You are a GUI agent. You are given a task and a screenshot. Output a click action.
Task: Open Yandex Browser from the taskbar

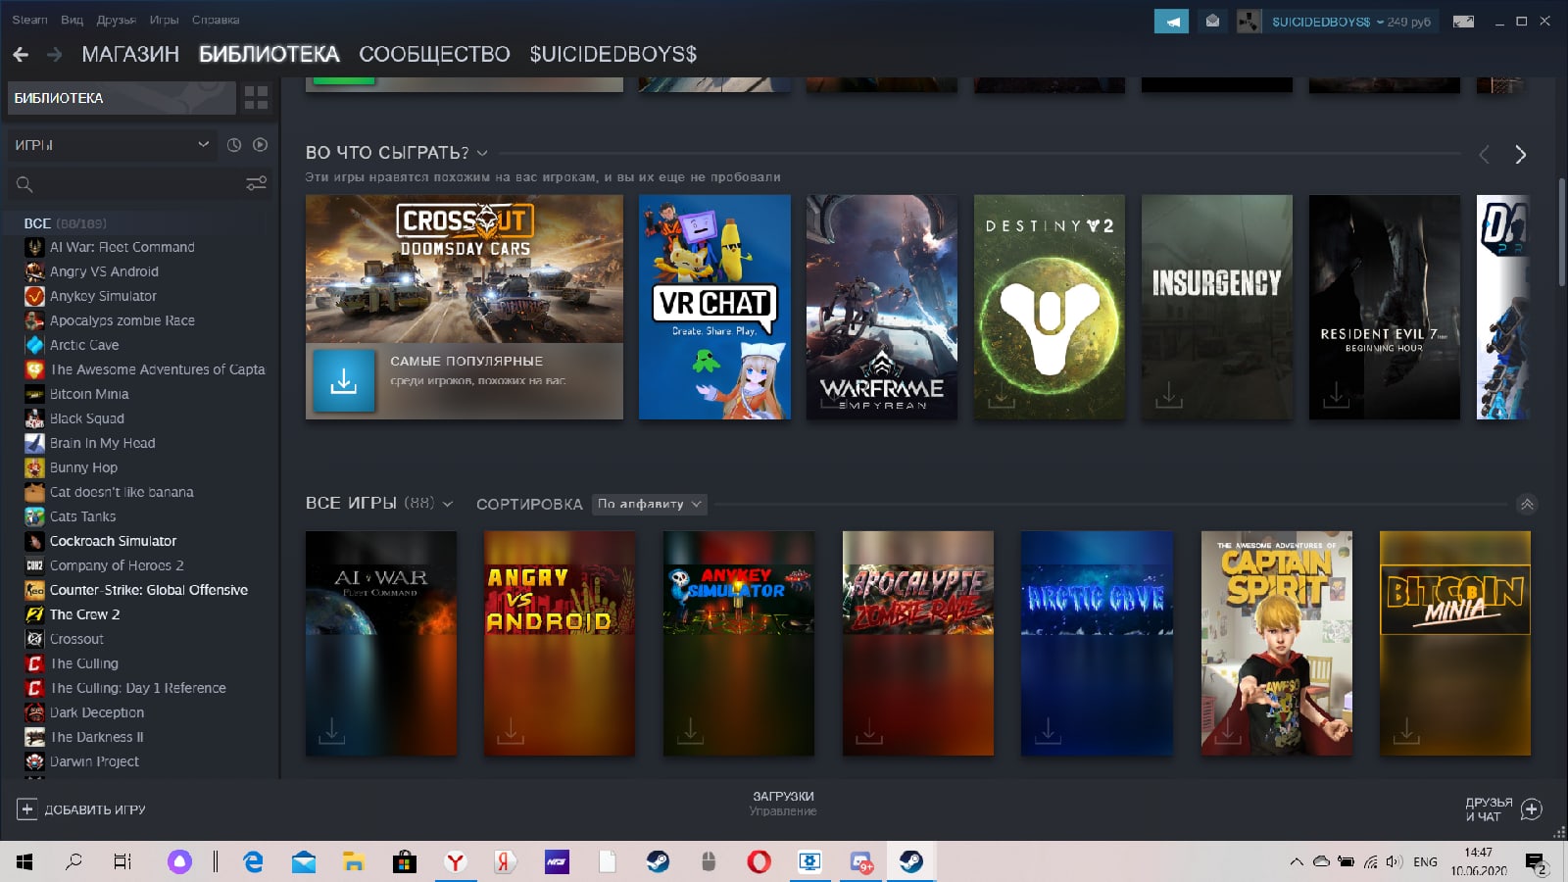coord(456,861)
